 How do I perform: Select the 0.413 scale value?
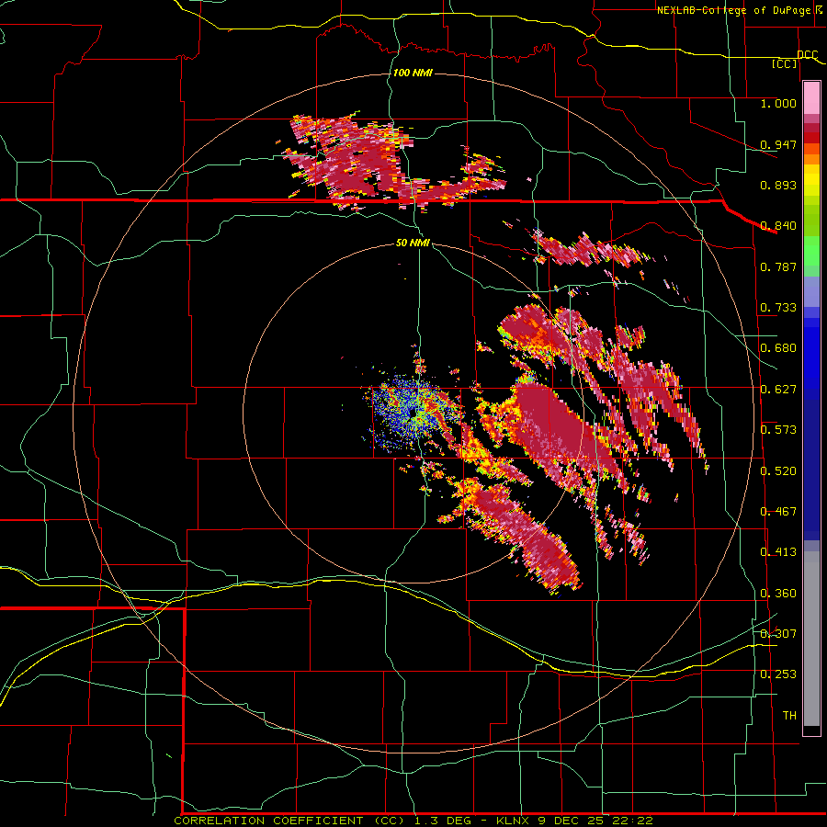(778, 552)
